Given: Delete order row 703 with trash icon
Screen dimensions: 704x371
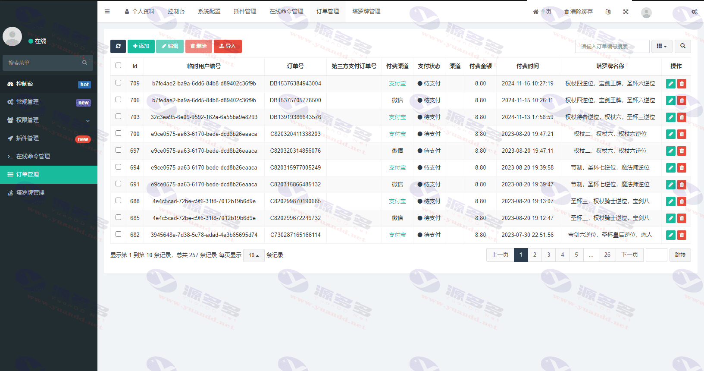Looking at the screenshot, I should click(x=682, y=117).
